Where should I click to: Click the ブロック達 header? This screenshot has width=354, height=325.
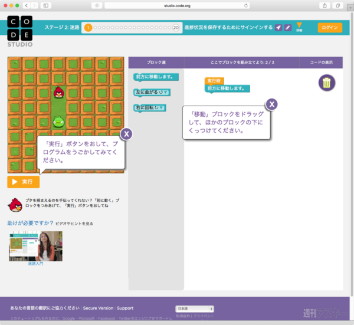pos(156,63)
